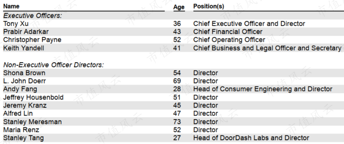Image resolution: width=344 pixels, height=144 pixels.
Task: Click the Name column header
Action: pyautogui.click(x=11, y=6)
